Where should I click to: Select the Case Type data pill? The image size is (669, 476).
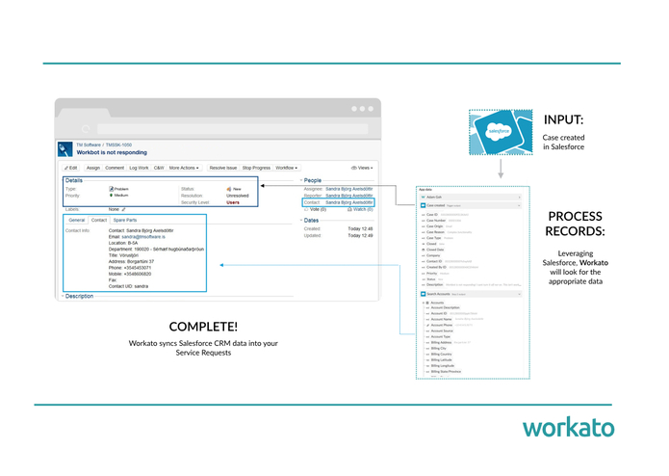(x=434, y=238)
